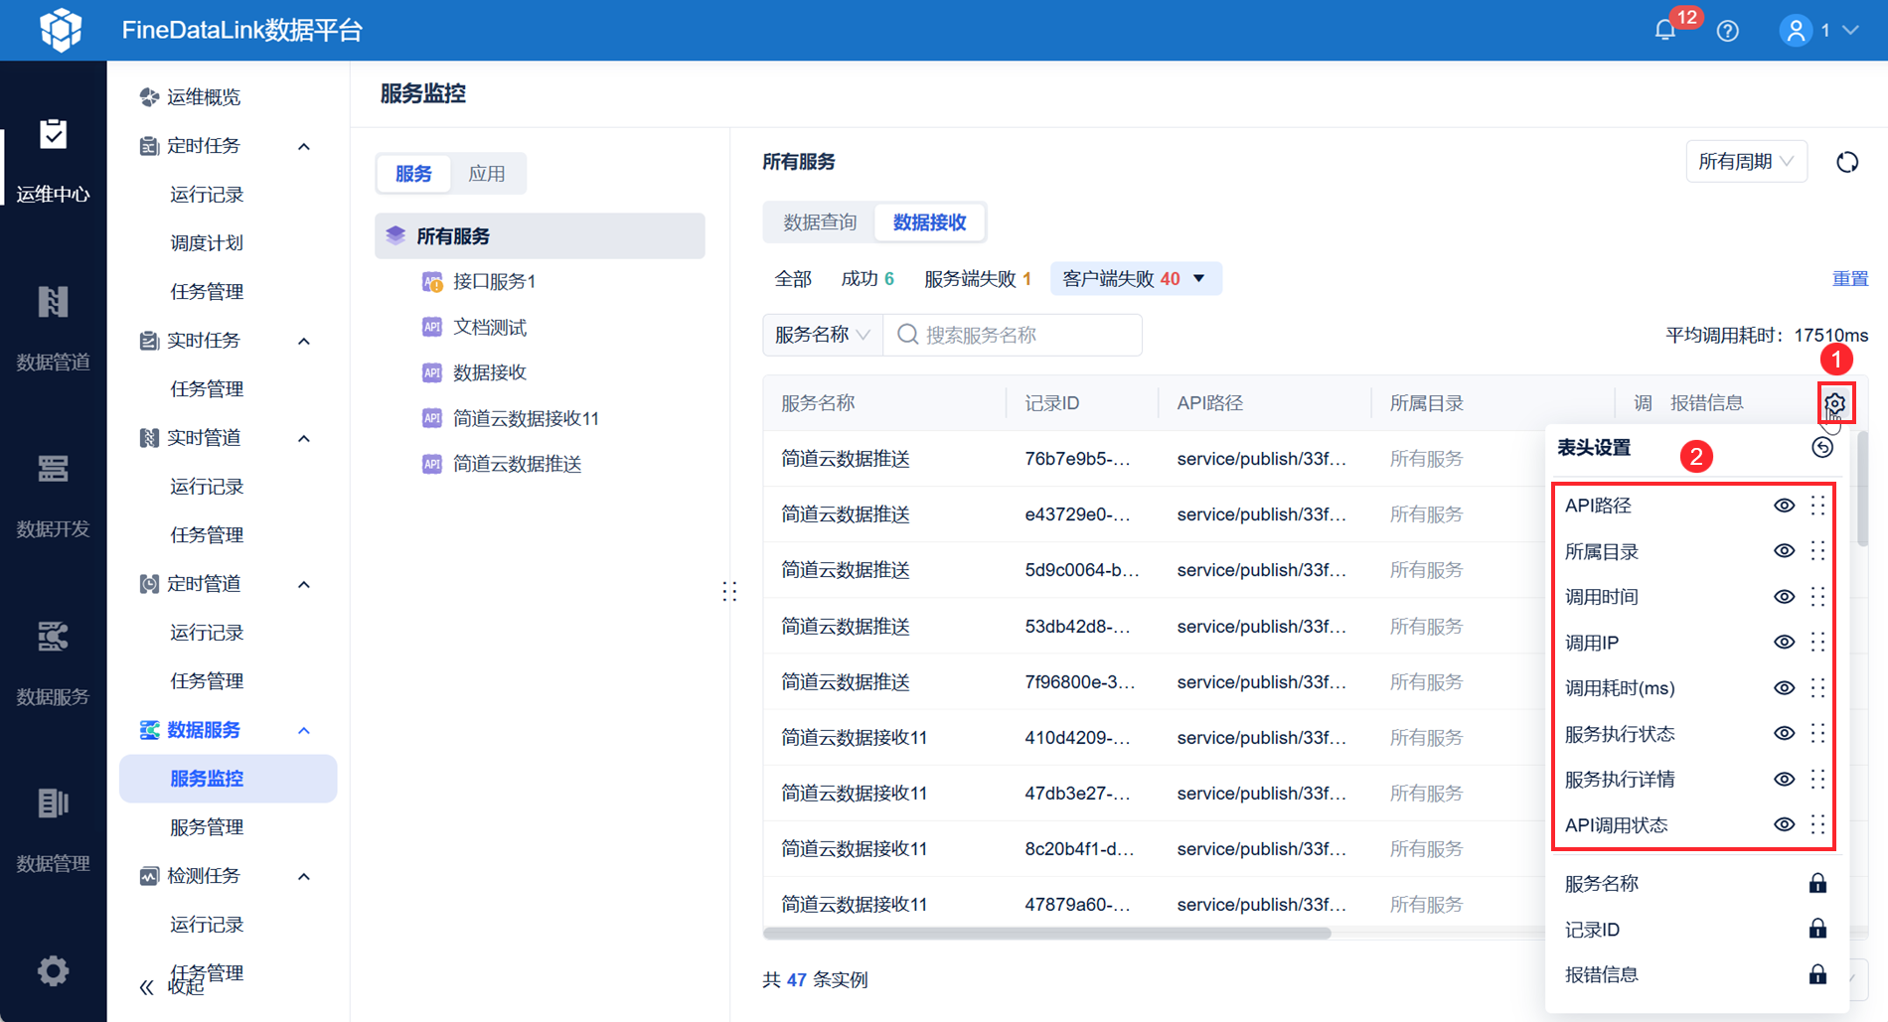Toggle visibility of the API调用状态 column
This screenshot has height=1022, width=1888.
pyautogui.click(x=1785, y=824)
